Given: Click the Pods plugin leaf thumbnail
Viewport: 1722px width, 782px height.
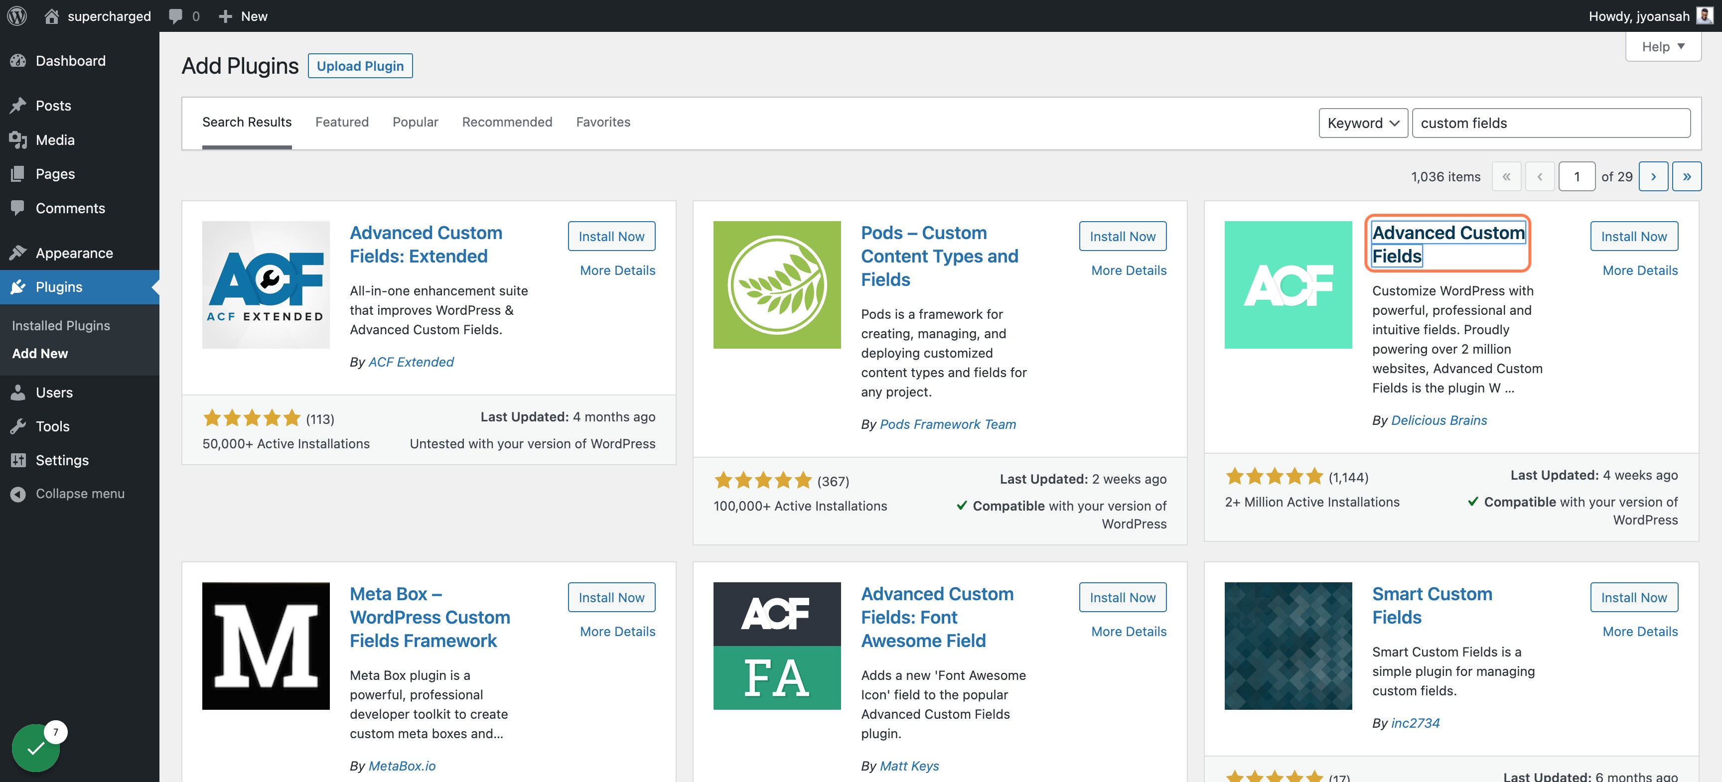Looking at the screenshot, I should tap(777, 285).
